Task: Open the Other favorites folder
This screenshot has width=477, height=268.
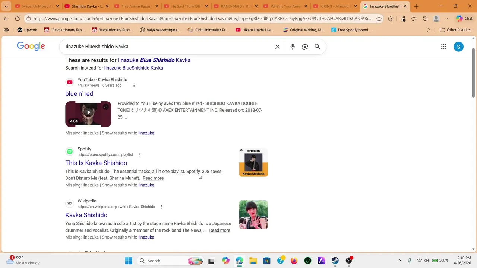Action: tap(455, 30)
